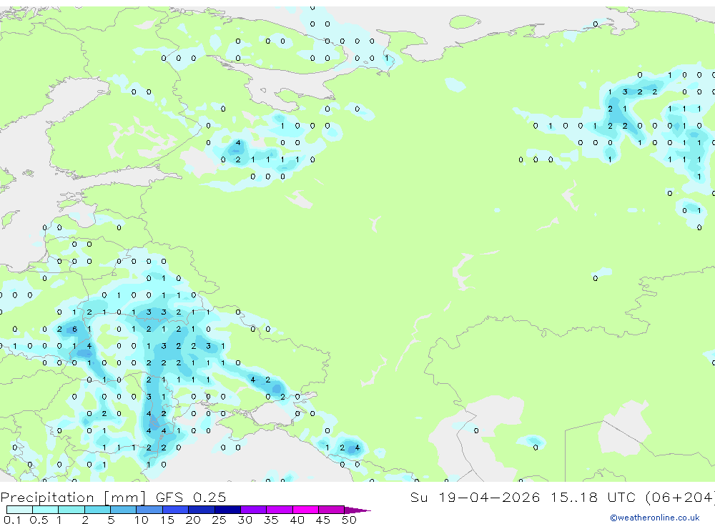Image resolution: width=715 pixels, height=524 pixels.
Task: Click the "Precipitation [mm]" title text
Action: pos(73,498)
